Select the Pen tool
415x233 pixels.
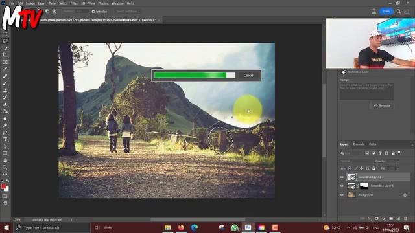5,132
